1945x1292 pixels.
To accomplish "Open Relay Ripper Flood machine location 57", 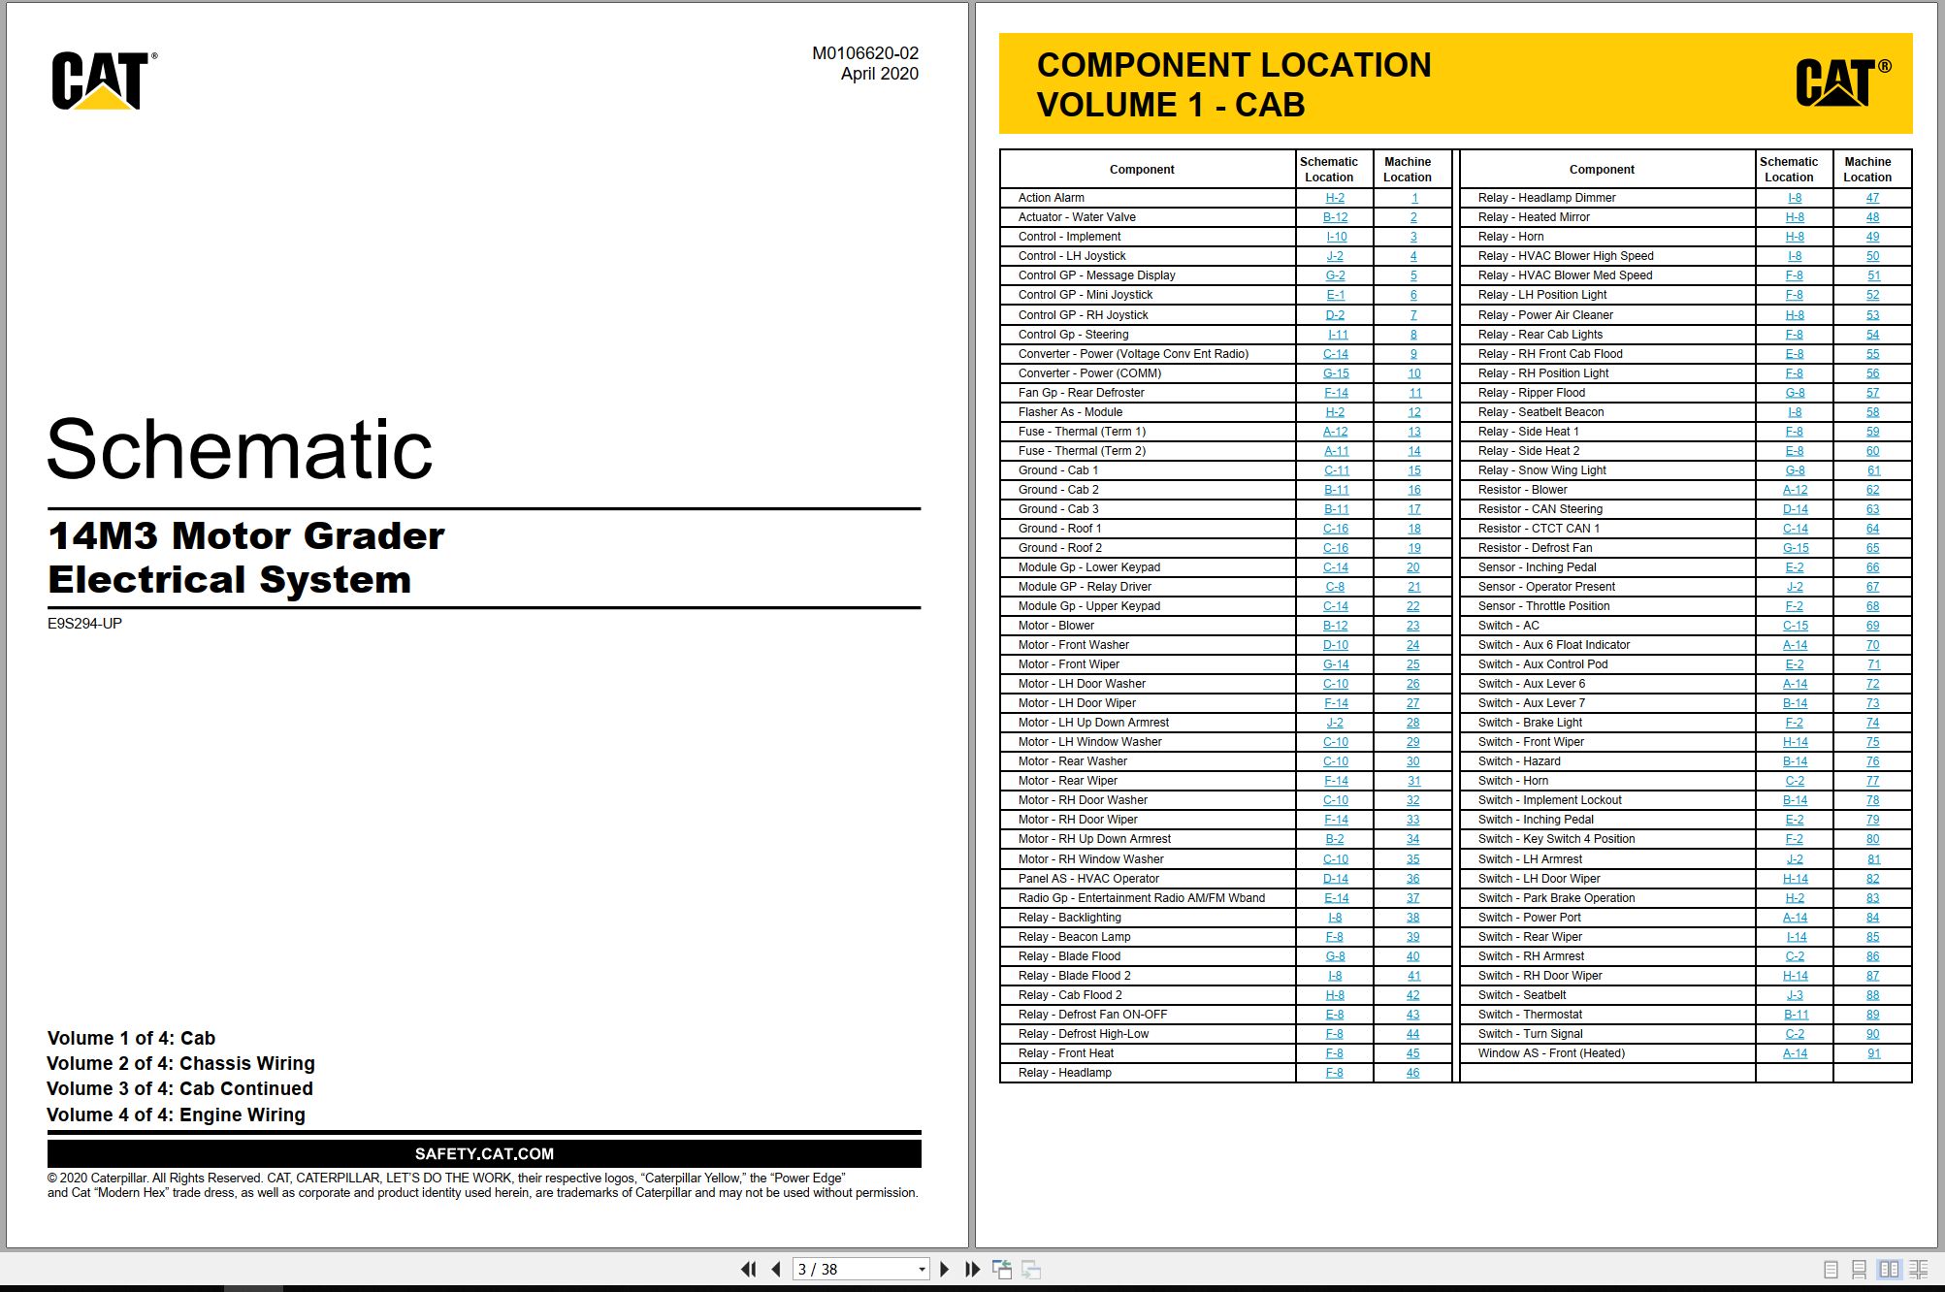I will coord(1872,393).
